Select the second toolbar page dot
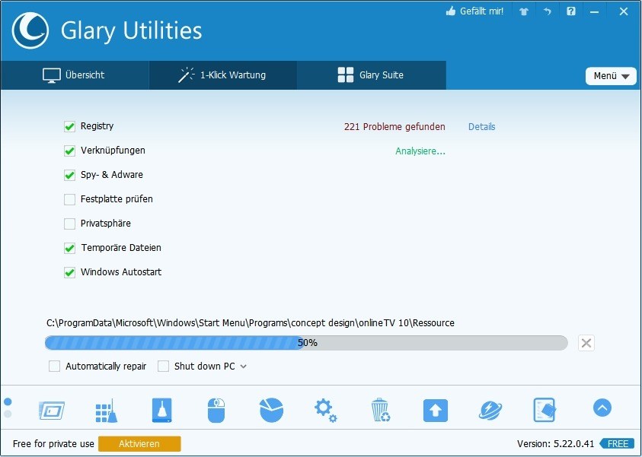This screenshot has width=642, height=457. (x=8, y=414)
